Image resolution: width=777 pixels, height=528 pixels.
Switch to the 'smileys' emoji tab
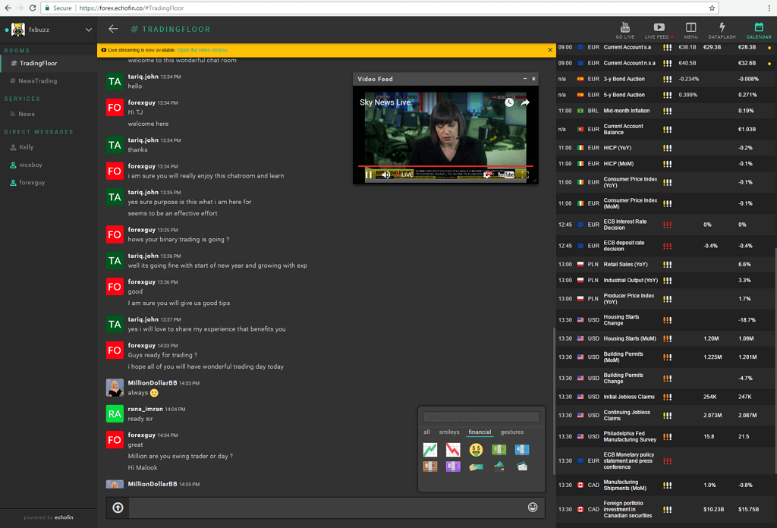pyautogui.click(x=449, y=432)
